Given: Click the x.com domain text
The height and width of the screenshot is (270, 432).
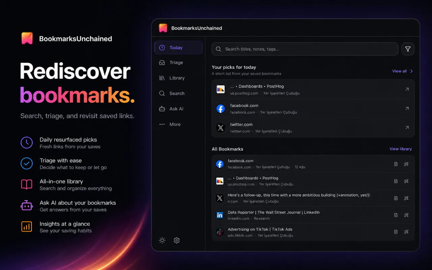Looking at the screenshot, I should click(233, 201).
